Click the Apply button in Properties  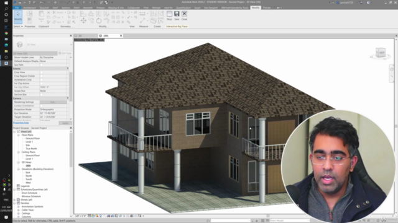[65, 123]
